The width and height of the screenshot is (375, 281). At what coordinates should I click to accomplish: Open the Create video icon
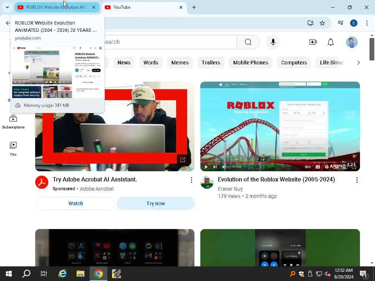[x=313, y=42]
